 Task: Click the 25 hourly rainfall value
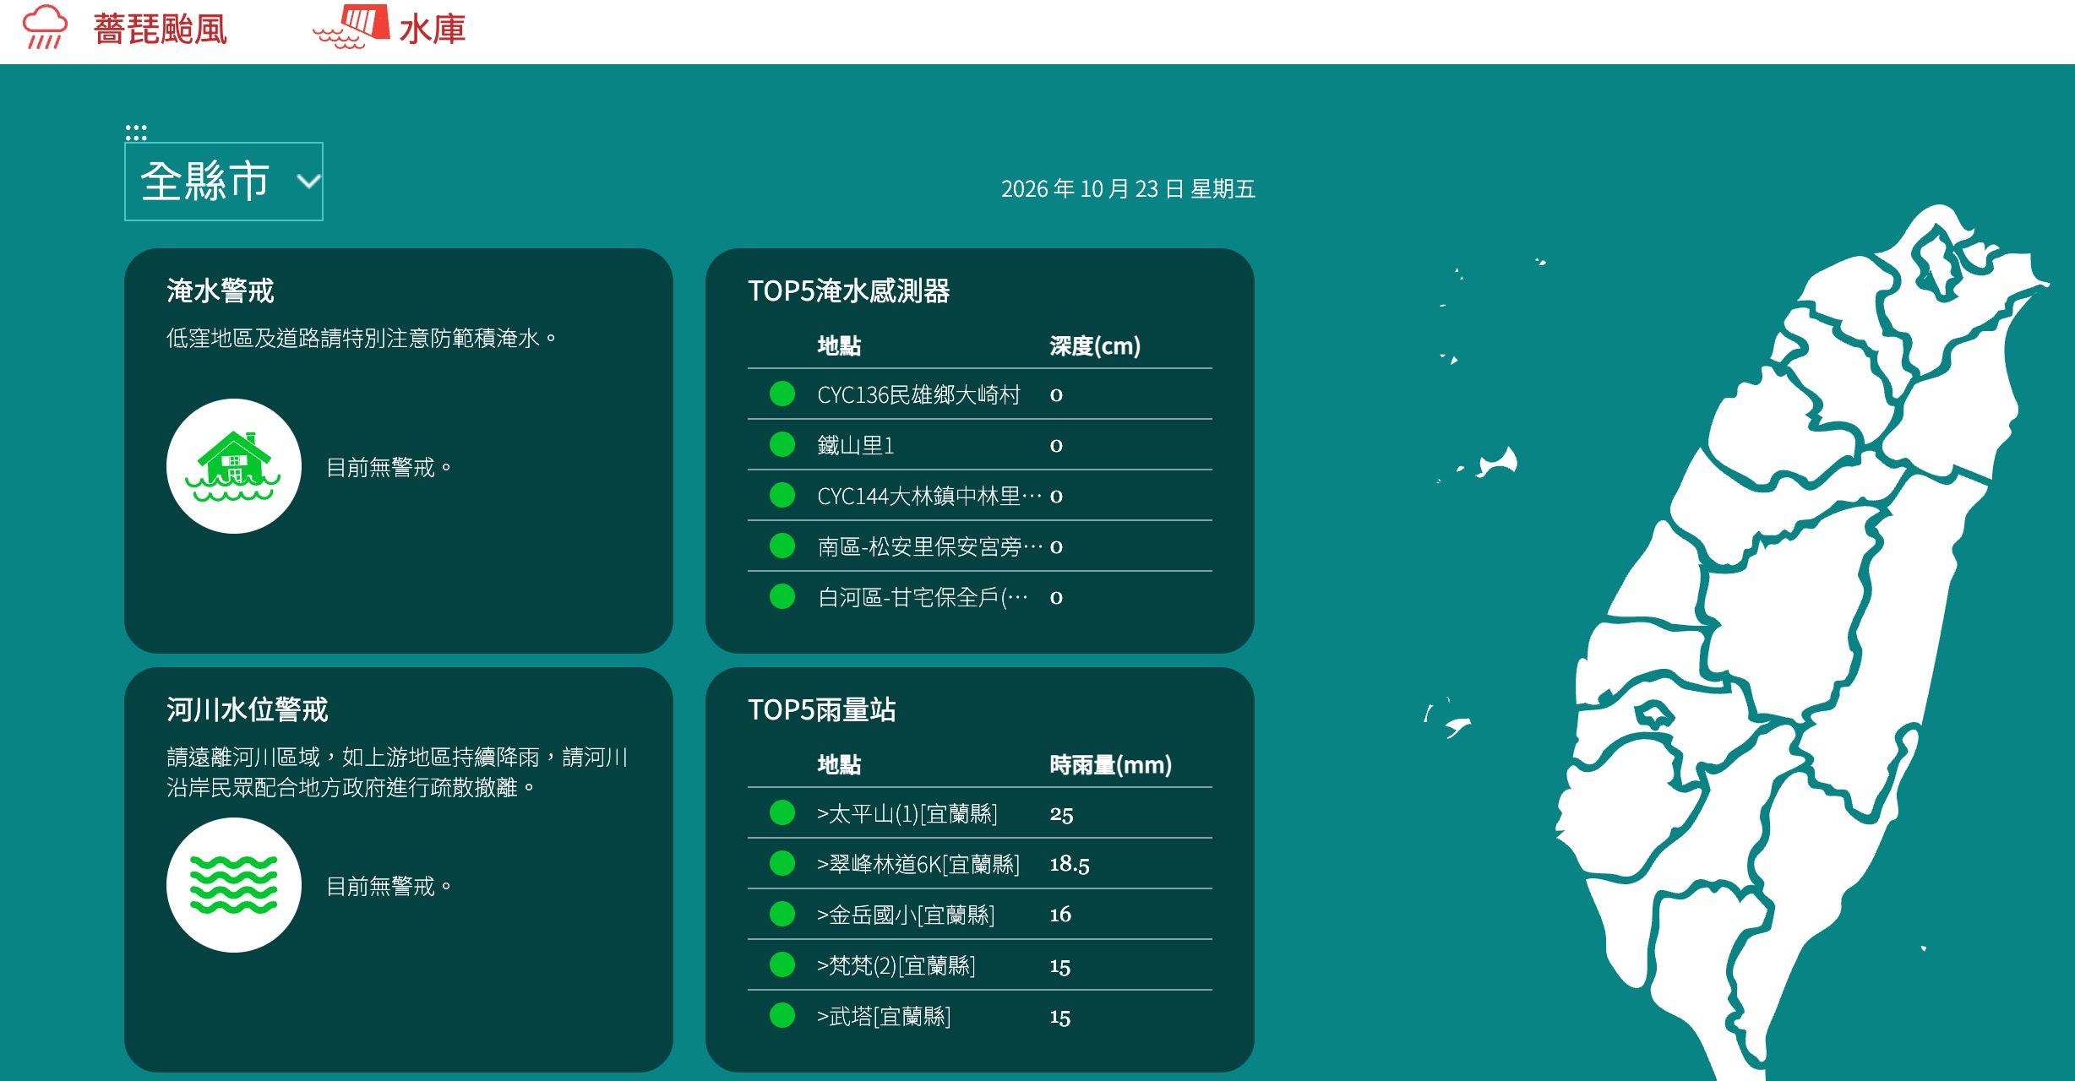click(1061, 814)
